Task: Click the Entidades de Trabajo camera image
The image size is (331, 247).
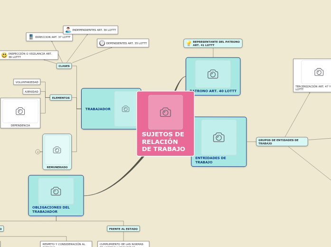Action: 218,138
